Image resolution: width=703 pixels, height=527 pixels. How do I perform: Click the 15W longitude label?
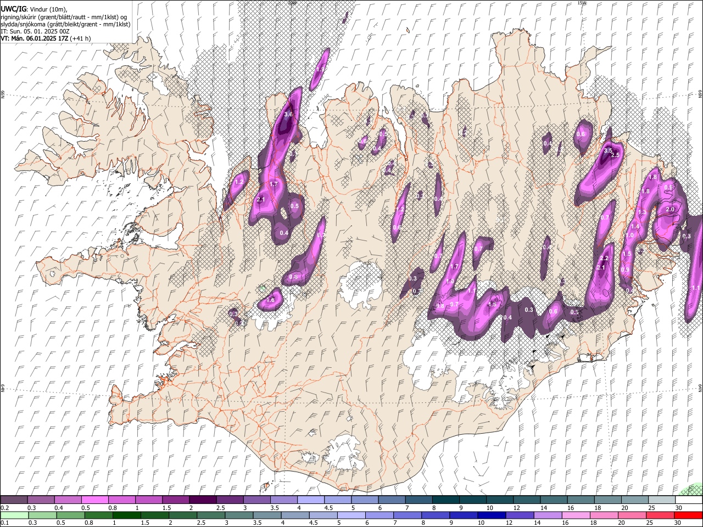(582, 3)
